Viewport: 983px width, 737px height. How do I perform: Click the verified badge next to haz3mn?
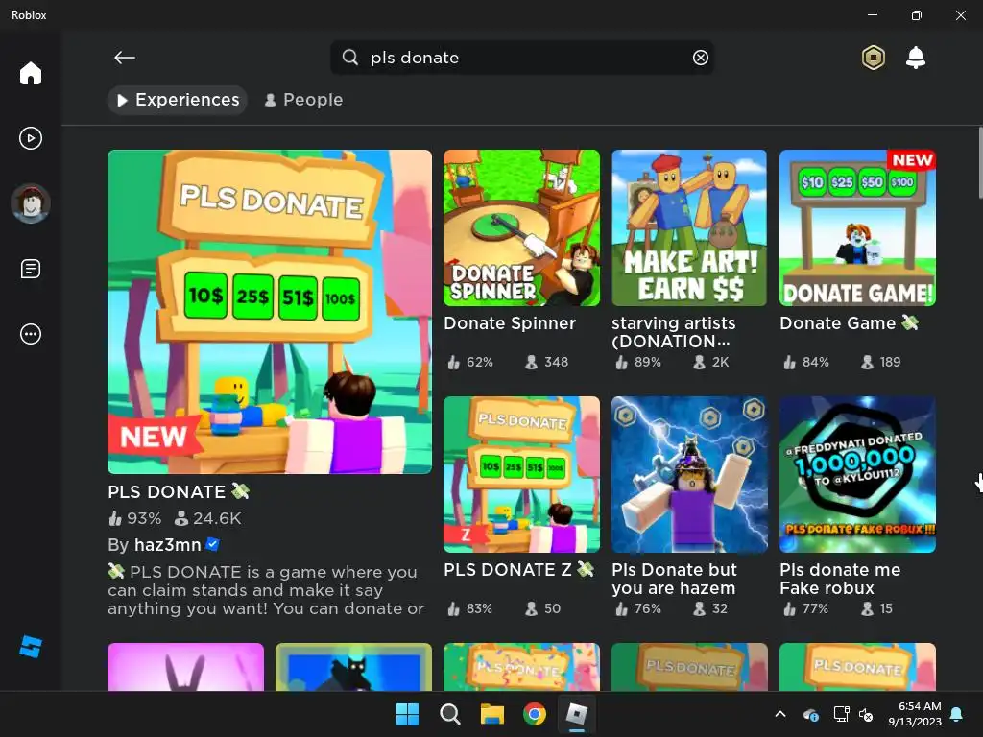pyautogui.click(x=212, y=544)
